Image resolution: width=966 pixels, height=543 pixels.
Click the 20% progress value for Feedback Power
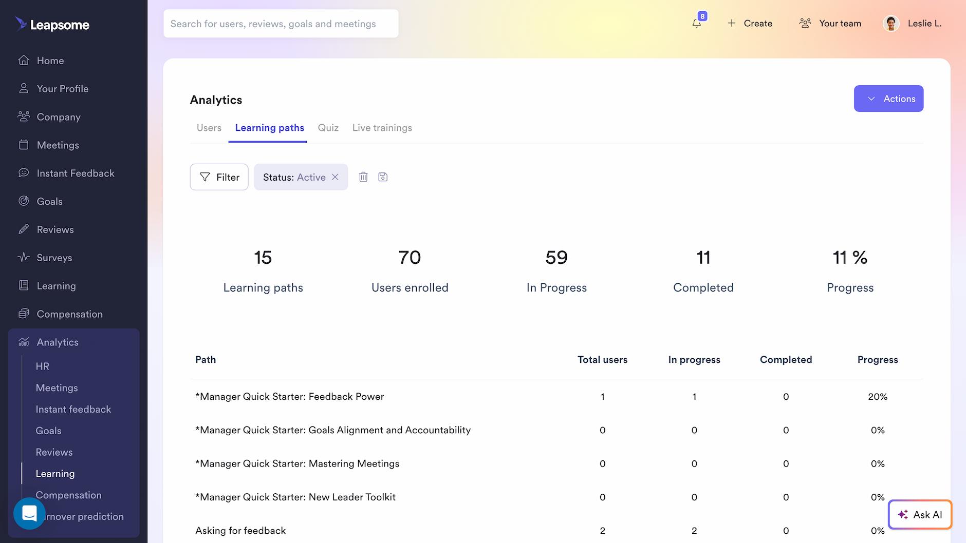point(878,396)
